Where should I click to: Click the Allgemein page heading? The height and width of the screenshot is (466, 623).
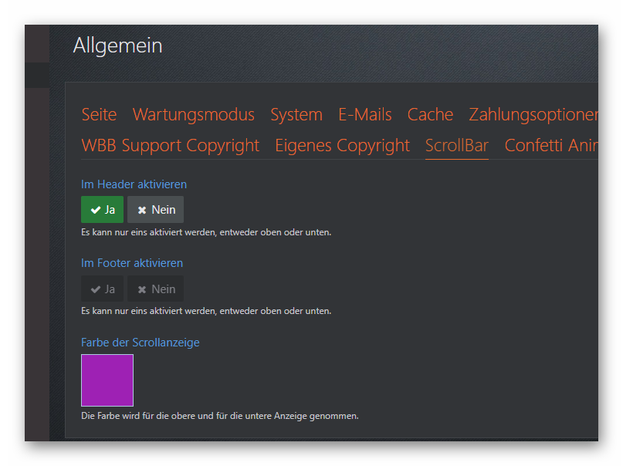117,46
